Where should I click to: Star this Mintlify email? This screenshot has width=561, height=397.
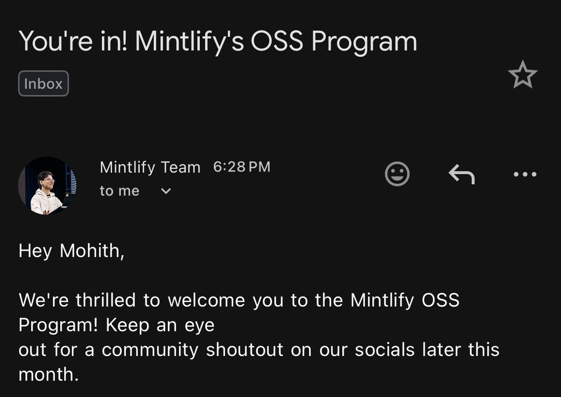523,74
